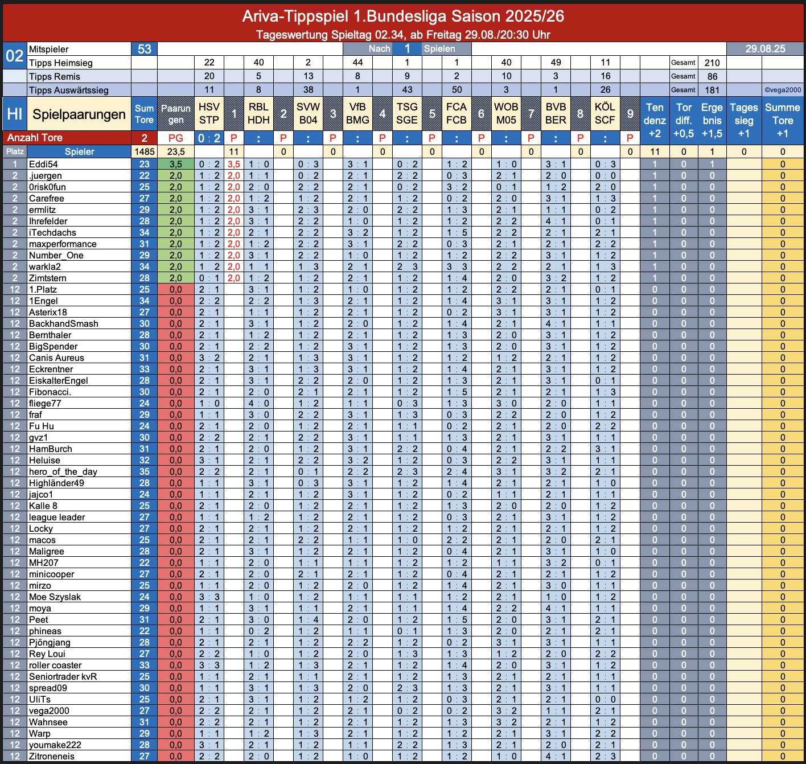This screenshot has height=764, width=806.
Task: Select the player name 'vega2000'
Action: coord(49,710)
